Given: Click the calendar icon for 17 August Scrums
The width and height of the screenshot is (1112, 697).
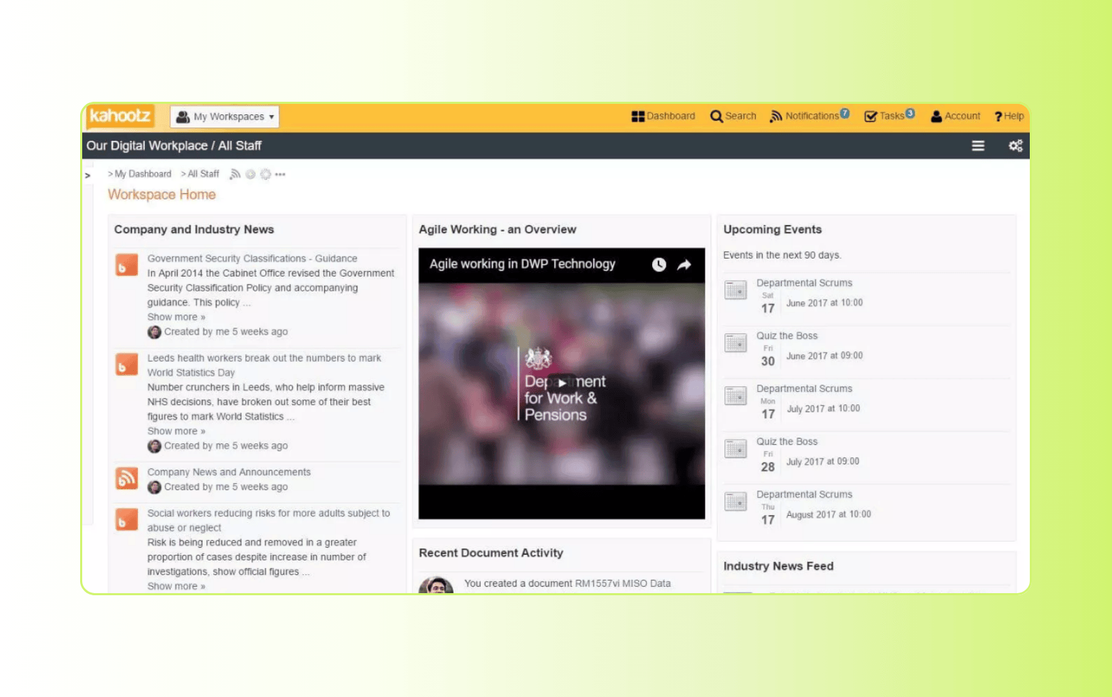Looking at the screenshot, I should pos(735,502).
